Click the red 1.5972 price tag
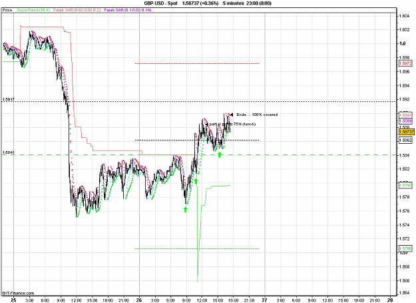The width and height of the screenshot is (416, 303). tap(405, 63)
